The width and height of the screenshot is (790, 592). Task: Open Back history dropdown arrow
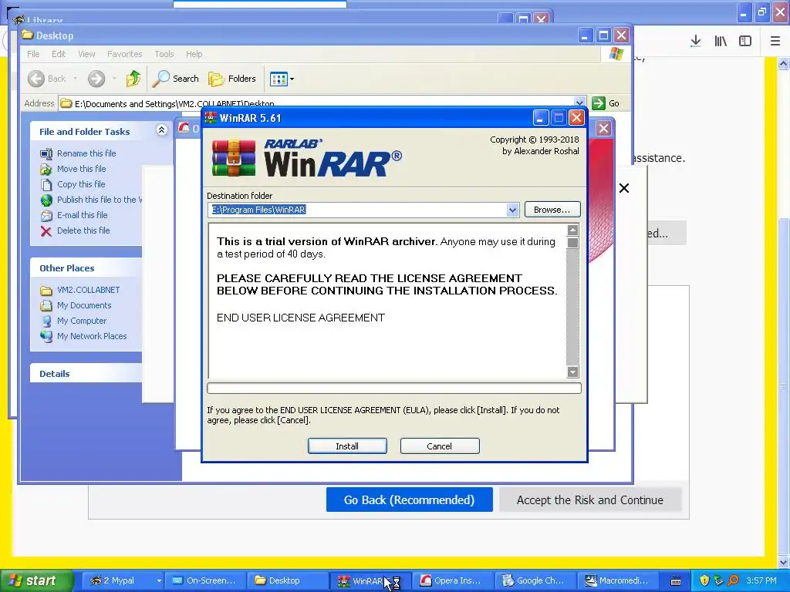[75, 79]
